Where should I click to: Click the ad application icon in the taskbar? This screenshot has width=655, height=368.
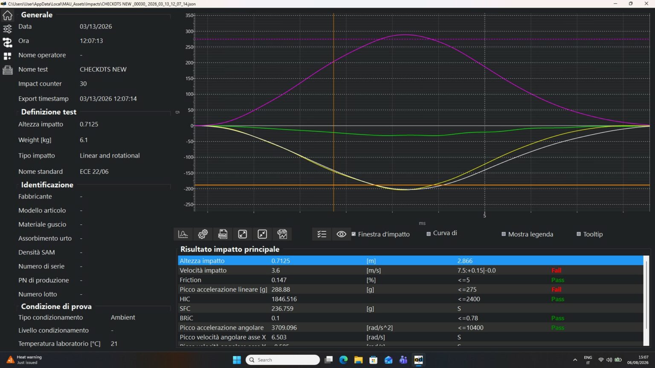pos(418,360)
